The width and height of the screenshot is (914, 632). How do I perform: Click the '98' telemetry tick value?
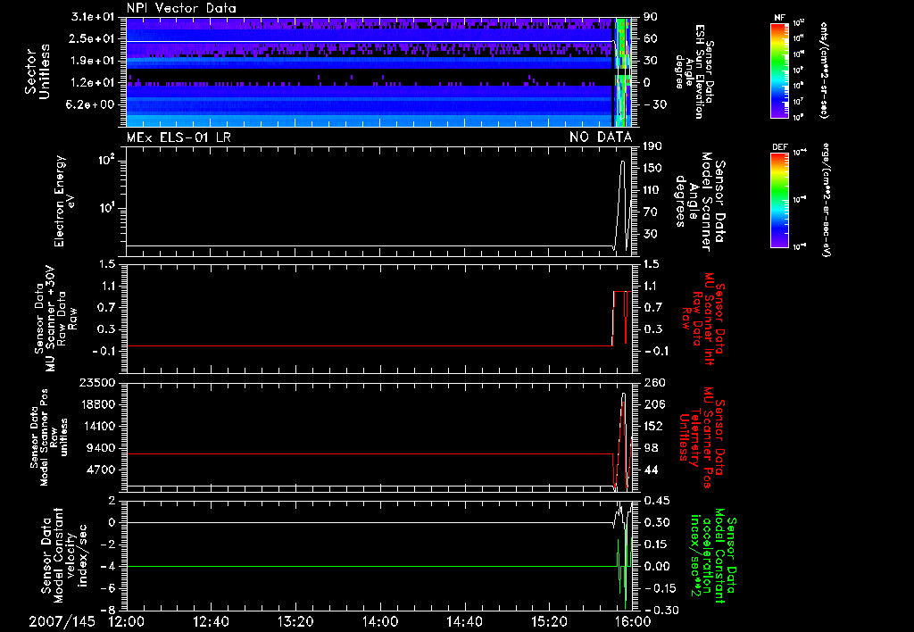click(x=650, y=448)
